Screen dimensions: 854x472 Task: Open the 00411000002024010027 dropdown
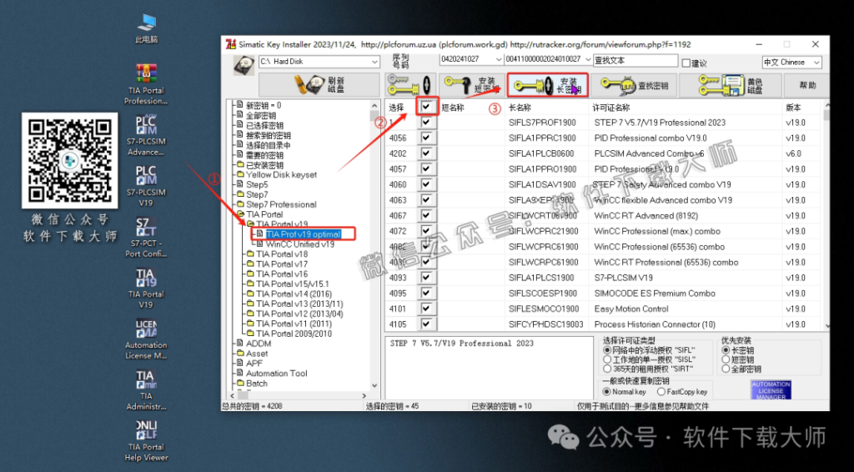pos(588,59)
